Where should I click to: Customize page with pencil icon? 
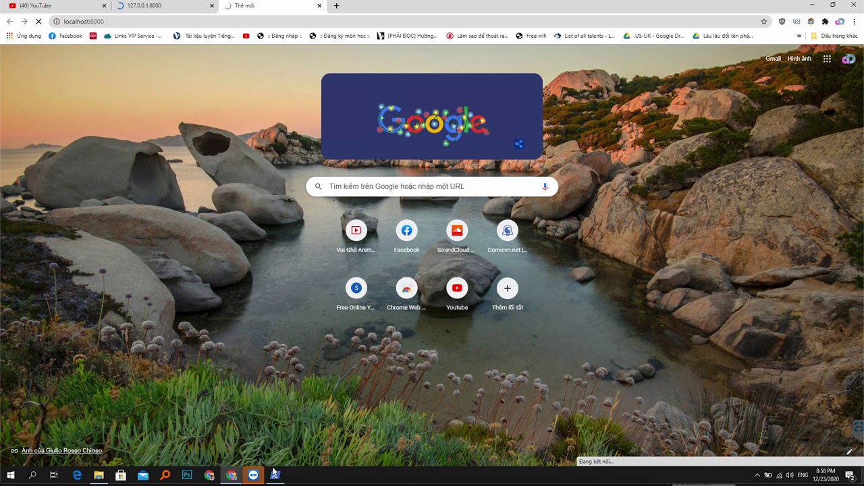(849, 451)
